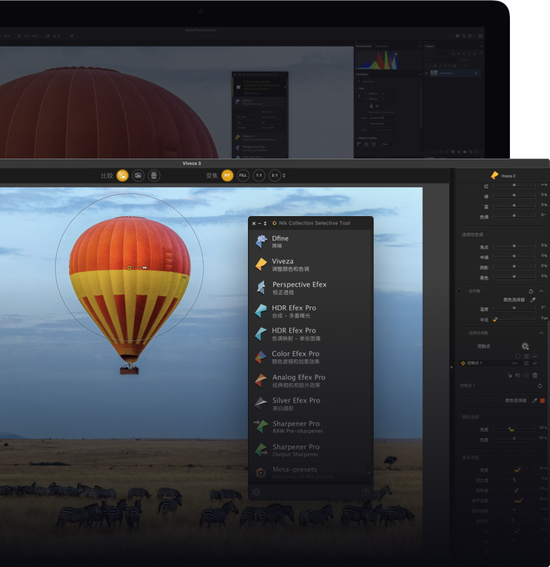
Task: Pick white balance color with the eyedropper
Action: pos(532,300)
